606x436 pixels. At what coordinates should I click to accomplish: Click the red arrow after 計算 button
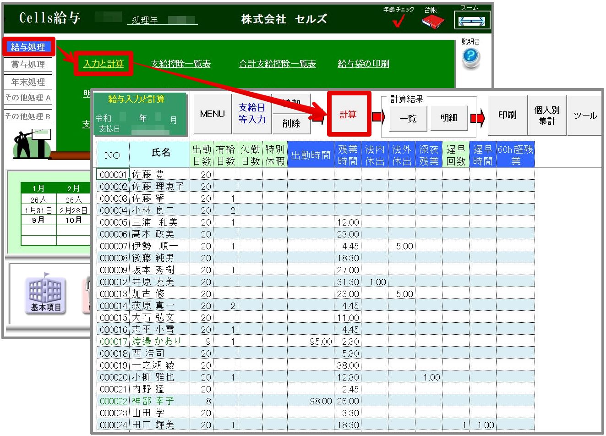pos(378,117)
